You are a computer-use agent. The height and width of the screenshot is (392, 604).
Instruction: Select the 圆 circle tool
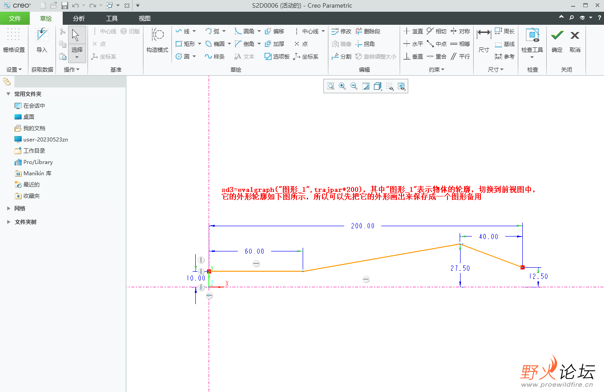click(x=183, y=56)
